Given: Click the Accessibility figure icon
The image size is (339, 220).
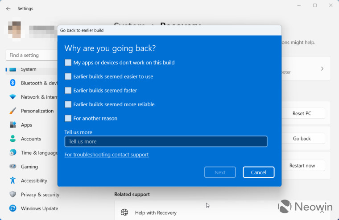Looking at the screenshot, I should (13, 180).
